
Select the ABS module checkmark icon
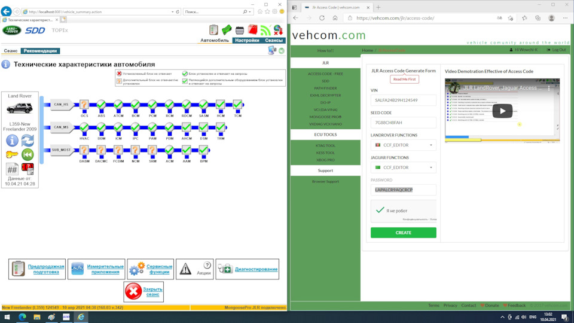coord(101,105)
